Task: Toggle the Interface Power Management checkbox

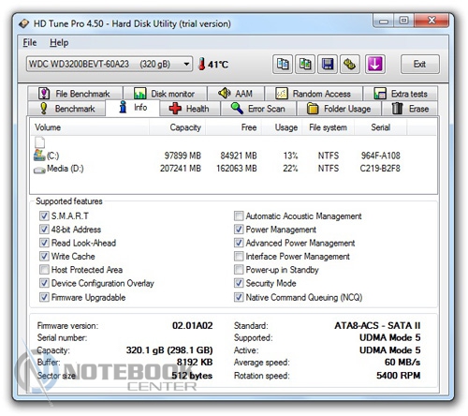Action: point(239,256)
